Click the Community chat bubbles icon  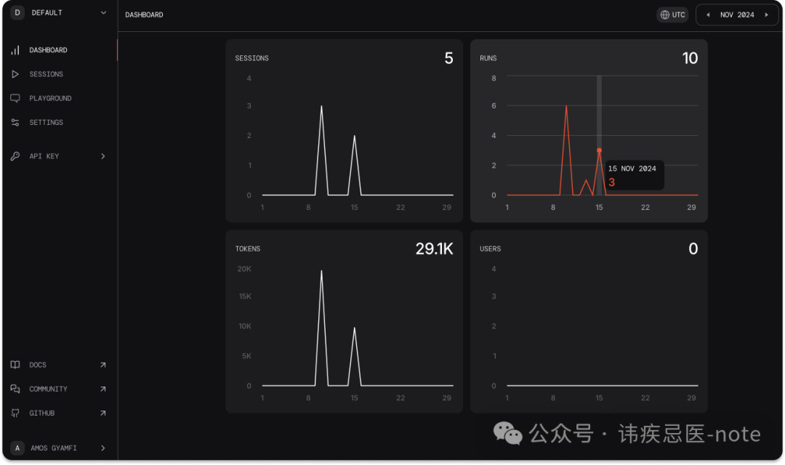tap(15, 389)
